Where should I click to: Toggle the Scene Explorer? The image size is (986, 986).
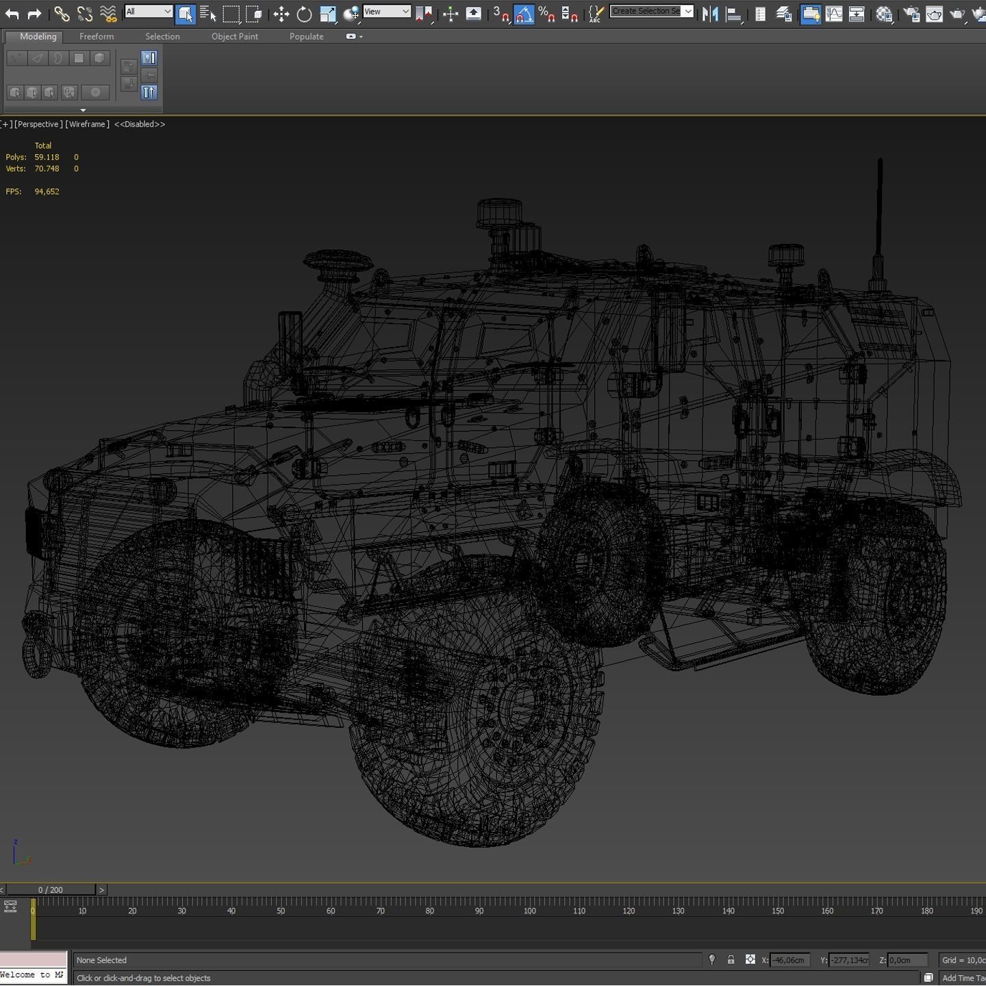tap(760, 13)
